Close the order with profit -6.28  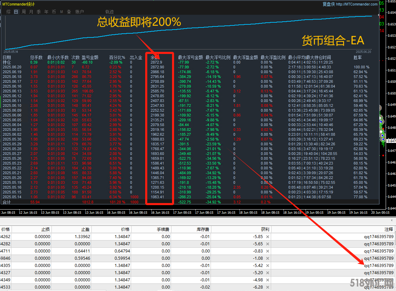[x=267, y=287]
